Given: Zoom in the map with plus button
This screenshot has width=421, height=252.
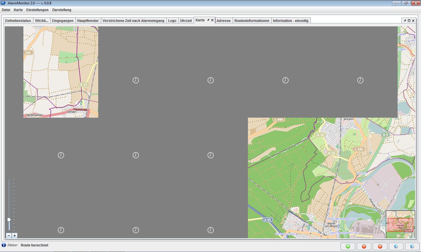Looking at the screenshot, I should [x=15, y=236].
